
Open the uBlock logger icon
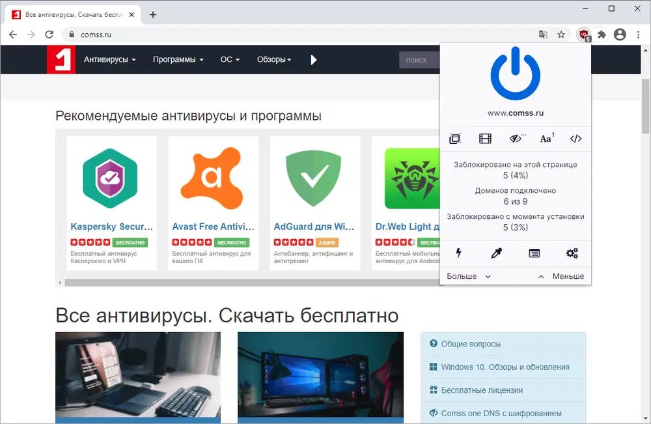click(x=534, y=253)
